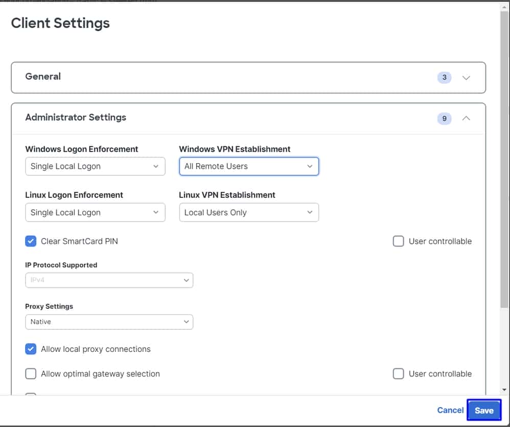Check User controllable for optimal gateway selection
Image resolution: width=510 pixels, height=427 pixels.
pyautogui.click(x=399, y=374)
